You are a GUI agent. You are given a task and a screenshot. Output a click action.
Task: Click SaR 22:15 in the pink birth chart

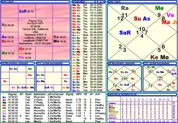[26, 11]
